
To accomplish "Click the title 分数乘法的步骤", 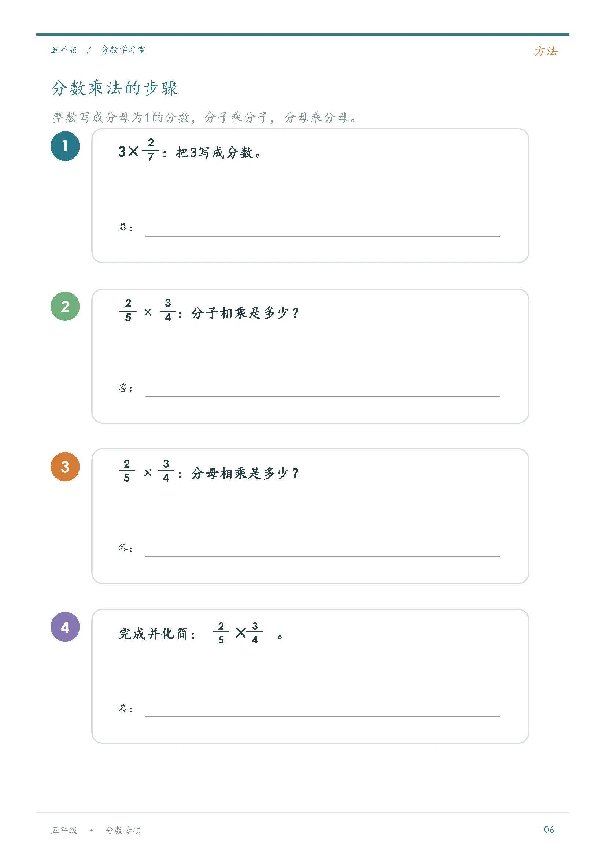I will click(114, 89).
